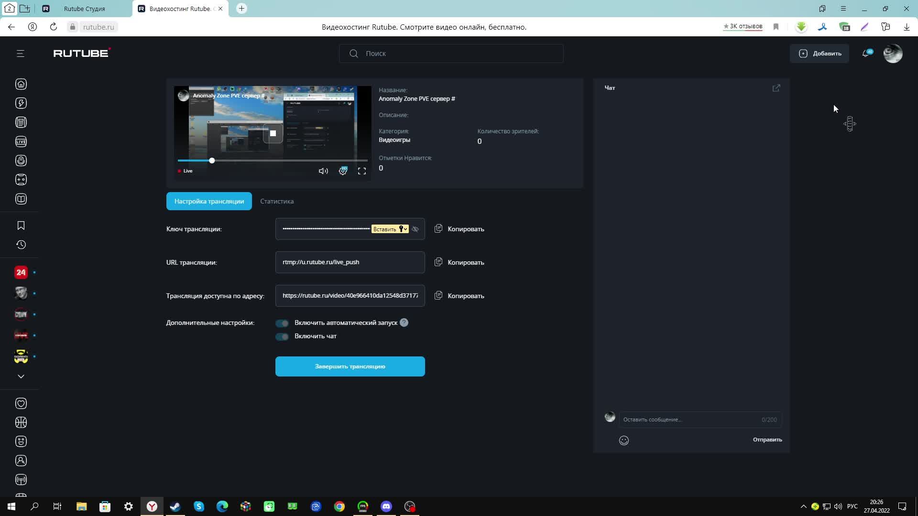Copy the URL трансляции
The width and height of the screenshot is (918, 516).
[459, 262]
